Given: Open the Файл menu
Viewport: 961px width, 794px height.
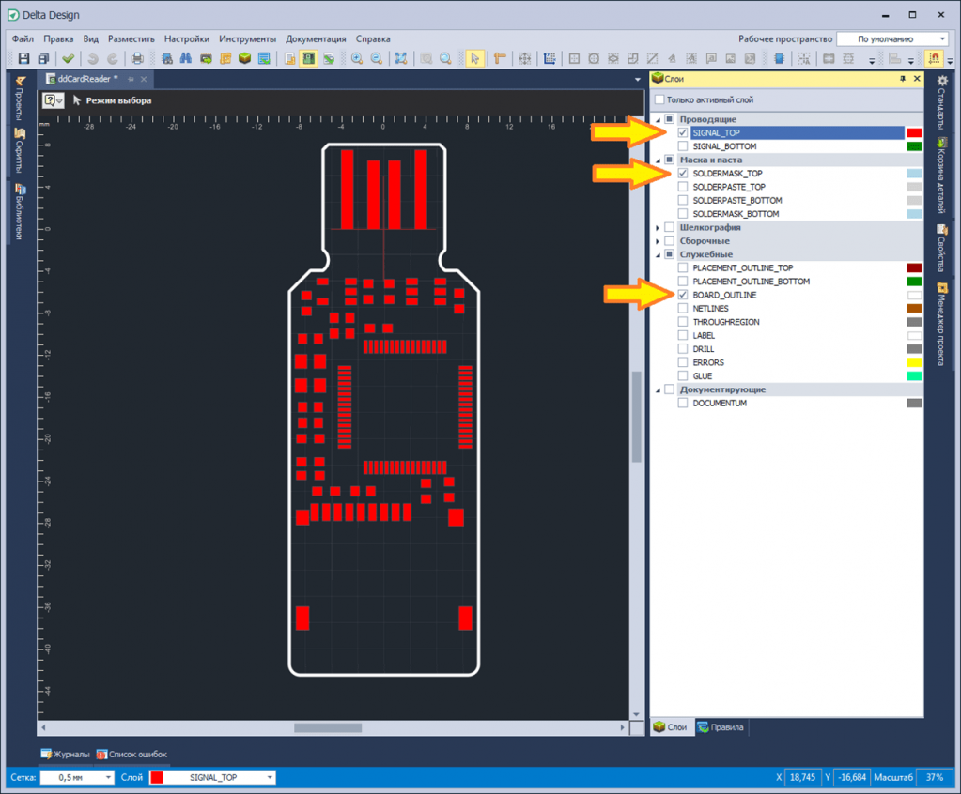Looking at the screenshot, I should (23, 39).
